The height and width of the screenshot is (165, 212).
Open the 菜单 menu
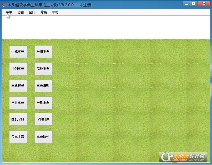9,12
